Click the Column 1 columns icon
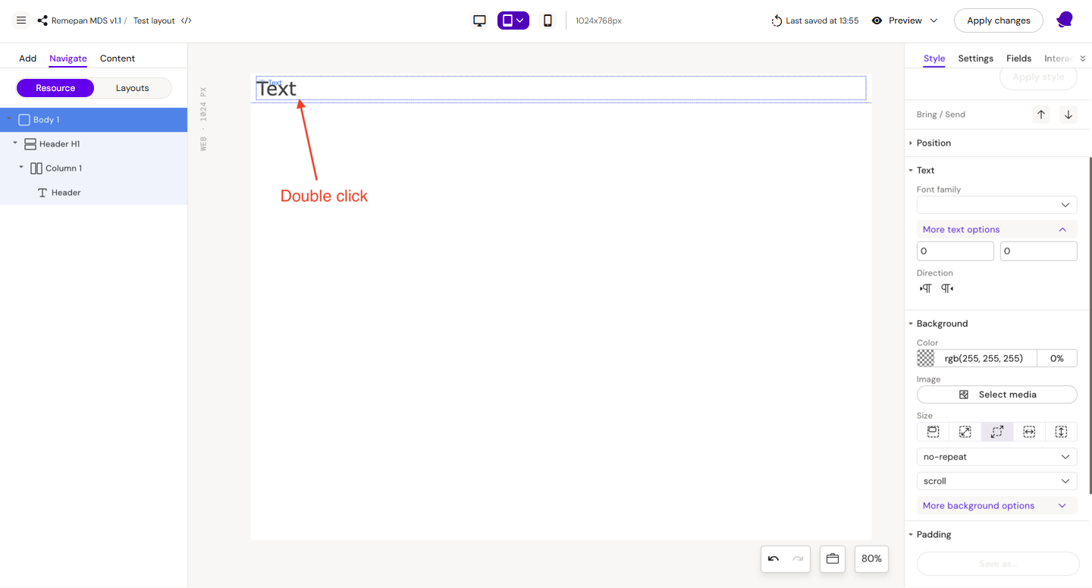Viewport: 1092px width, 588px height. (x=36, y=168)
